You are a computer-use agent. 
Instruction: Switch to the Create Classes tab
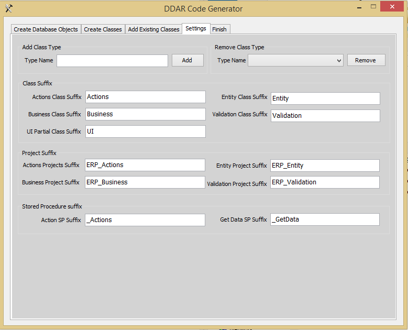pyautogui.click(x=103, y=29)
